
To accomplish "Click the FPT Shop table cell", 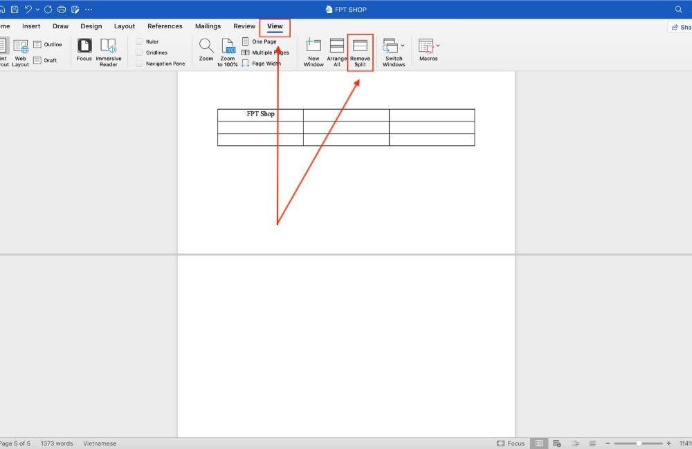I will [260, 115].
